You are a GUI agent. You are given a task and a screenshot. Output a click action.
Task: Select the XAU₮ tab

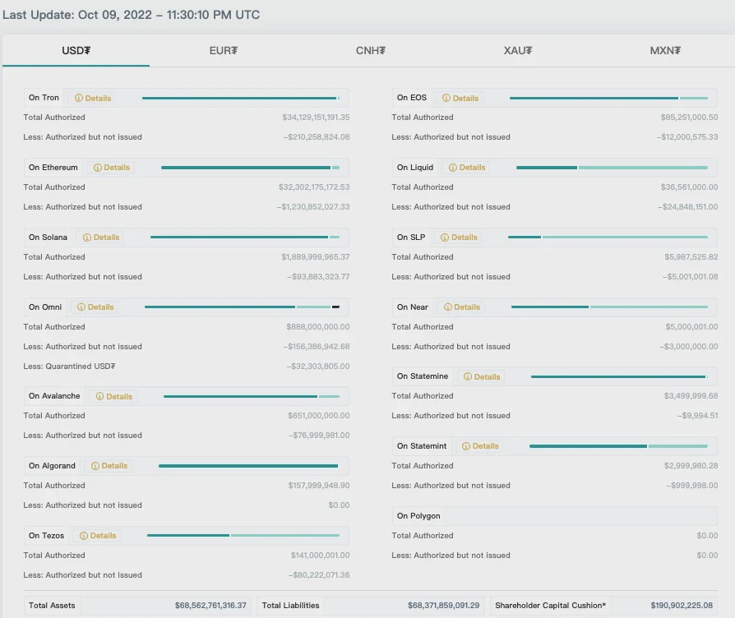pos(517,51)
